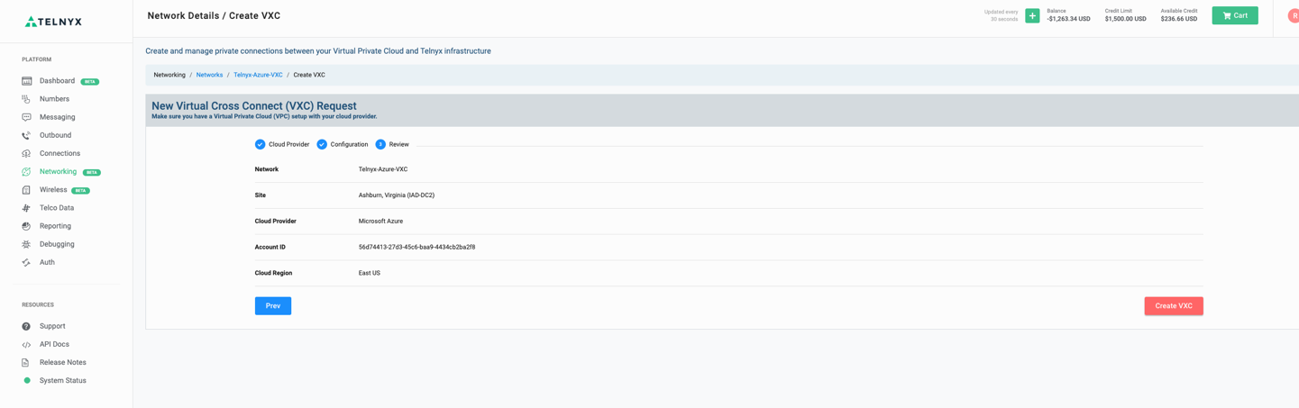1299x408 pixels.
Task: Click the Telnyx-Azure-VXC breadcrumb link
Action: click(x=258, y=75)
